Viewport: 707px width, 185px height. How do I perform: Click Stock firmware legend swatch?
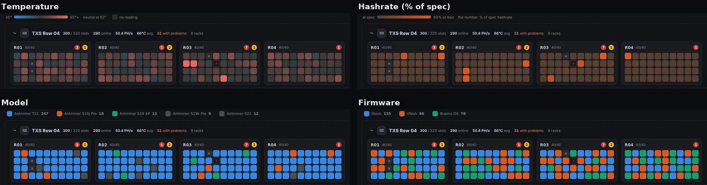click(x=366, y=114)
